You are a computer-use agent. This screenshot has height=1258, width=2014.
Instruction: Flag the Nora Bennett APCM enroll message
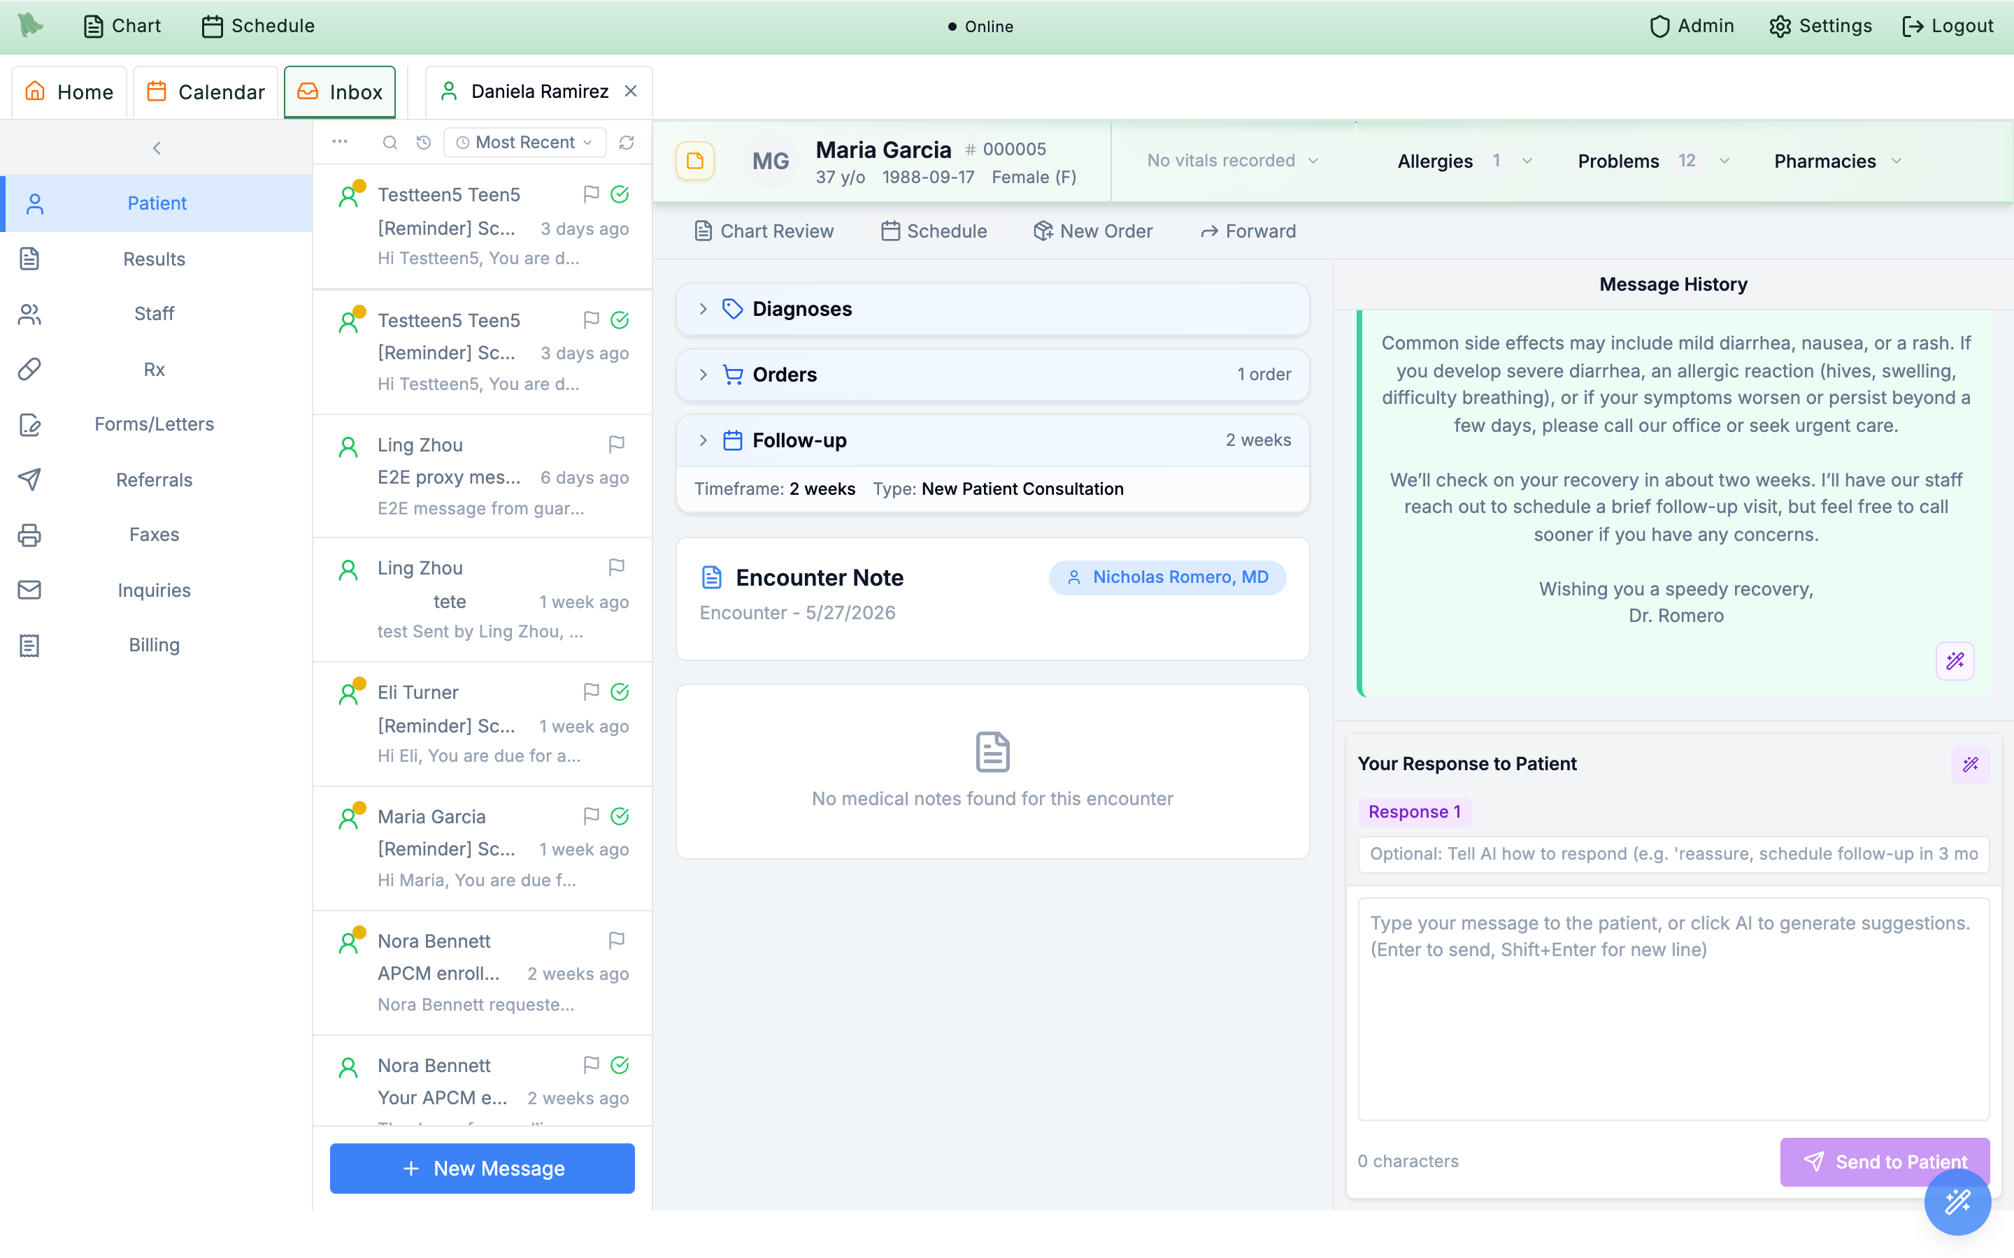(616, 940)
